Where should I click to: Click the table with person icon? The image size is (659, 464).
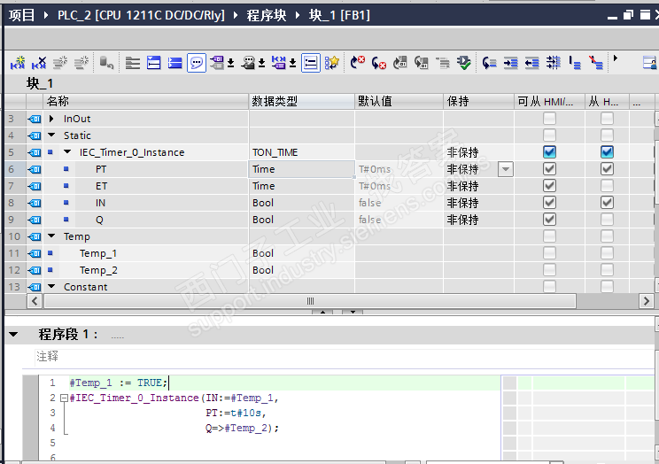[x=650, y=63]
